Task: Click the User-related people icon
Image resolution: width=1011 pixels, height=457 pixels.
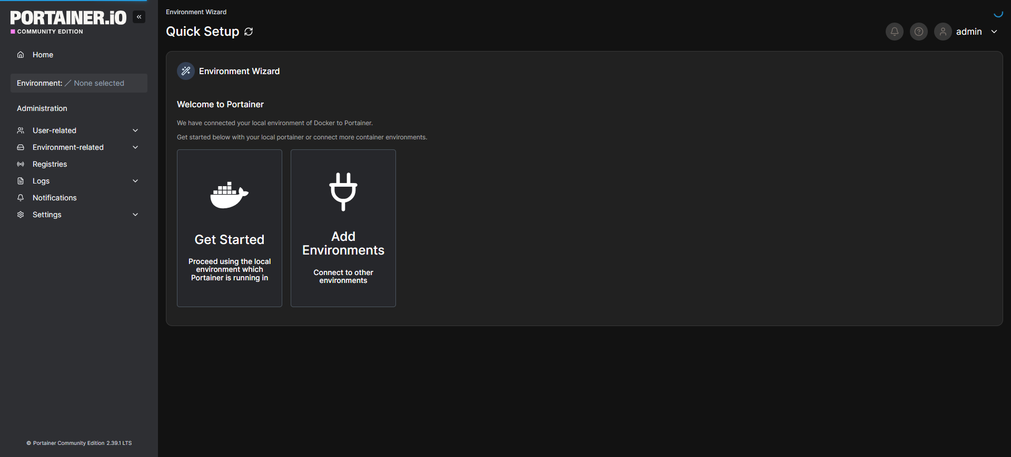Action: 21,130
